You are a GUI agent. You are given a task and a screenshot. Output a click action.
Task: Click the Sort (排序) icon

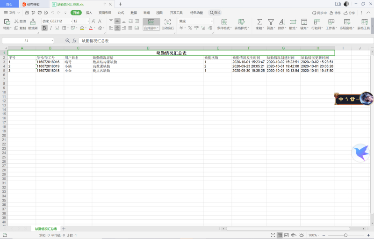[x=282, y=22]
